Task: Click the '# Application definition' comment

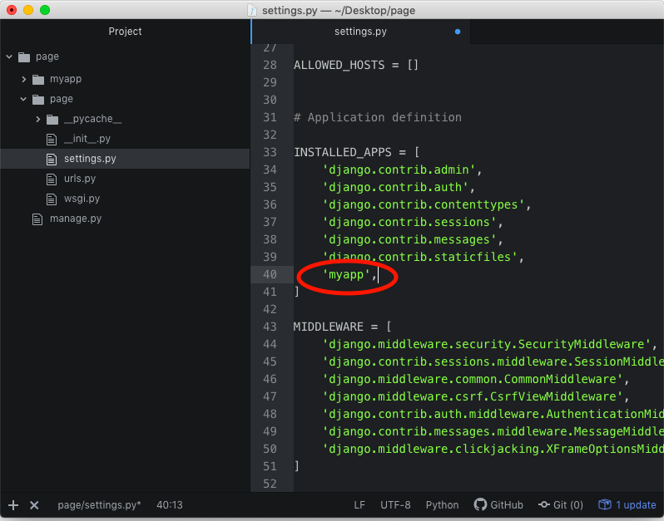Action: pos(378,117)
